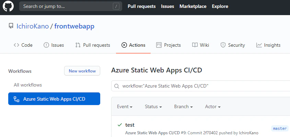Open the GitHub home logo
This screenshot has width=290, height=137.
point(8,6)
